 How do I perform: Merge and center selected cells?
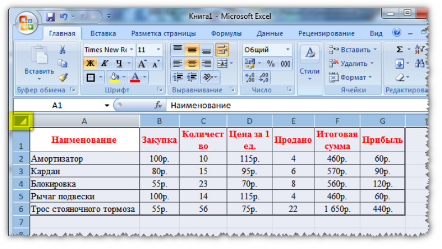tap(222, 64)
